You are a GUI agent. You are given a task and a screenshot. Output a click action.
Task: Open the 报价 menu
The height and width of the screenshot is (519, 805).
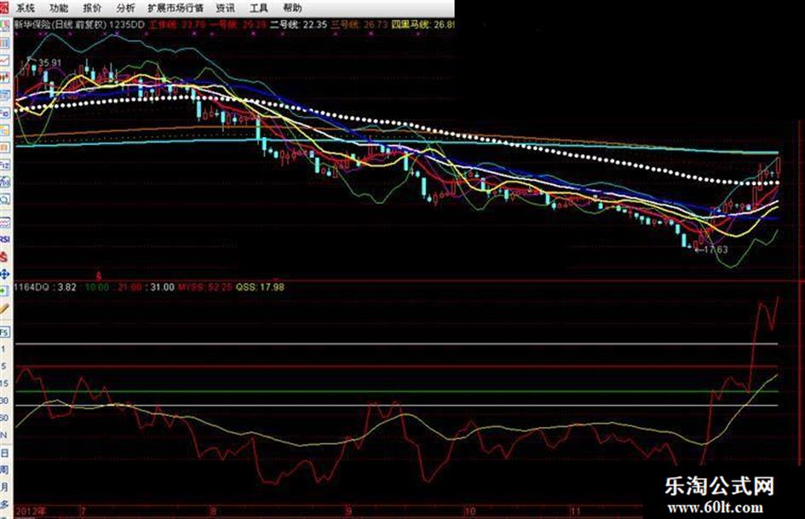(92, 9)
